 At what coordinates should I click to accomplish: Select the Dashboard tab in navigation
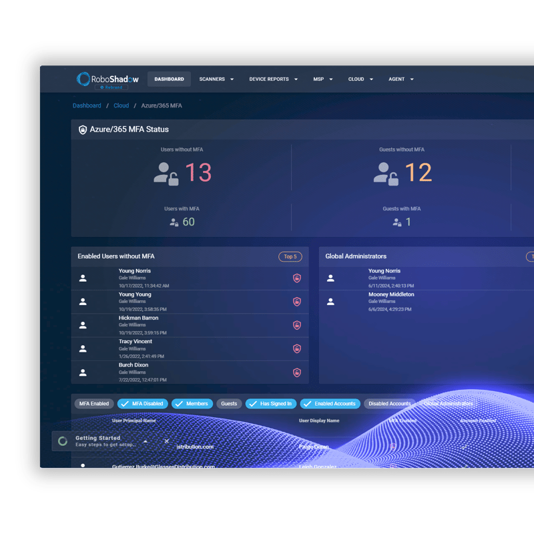click(x=169, y=79)
